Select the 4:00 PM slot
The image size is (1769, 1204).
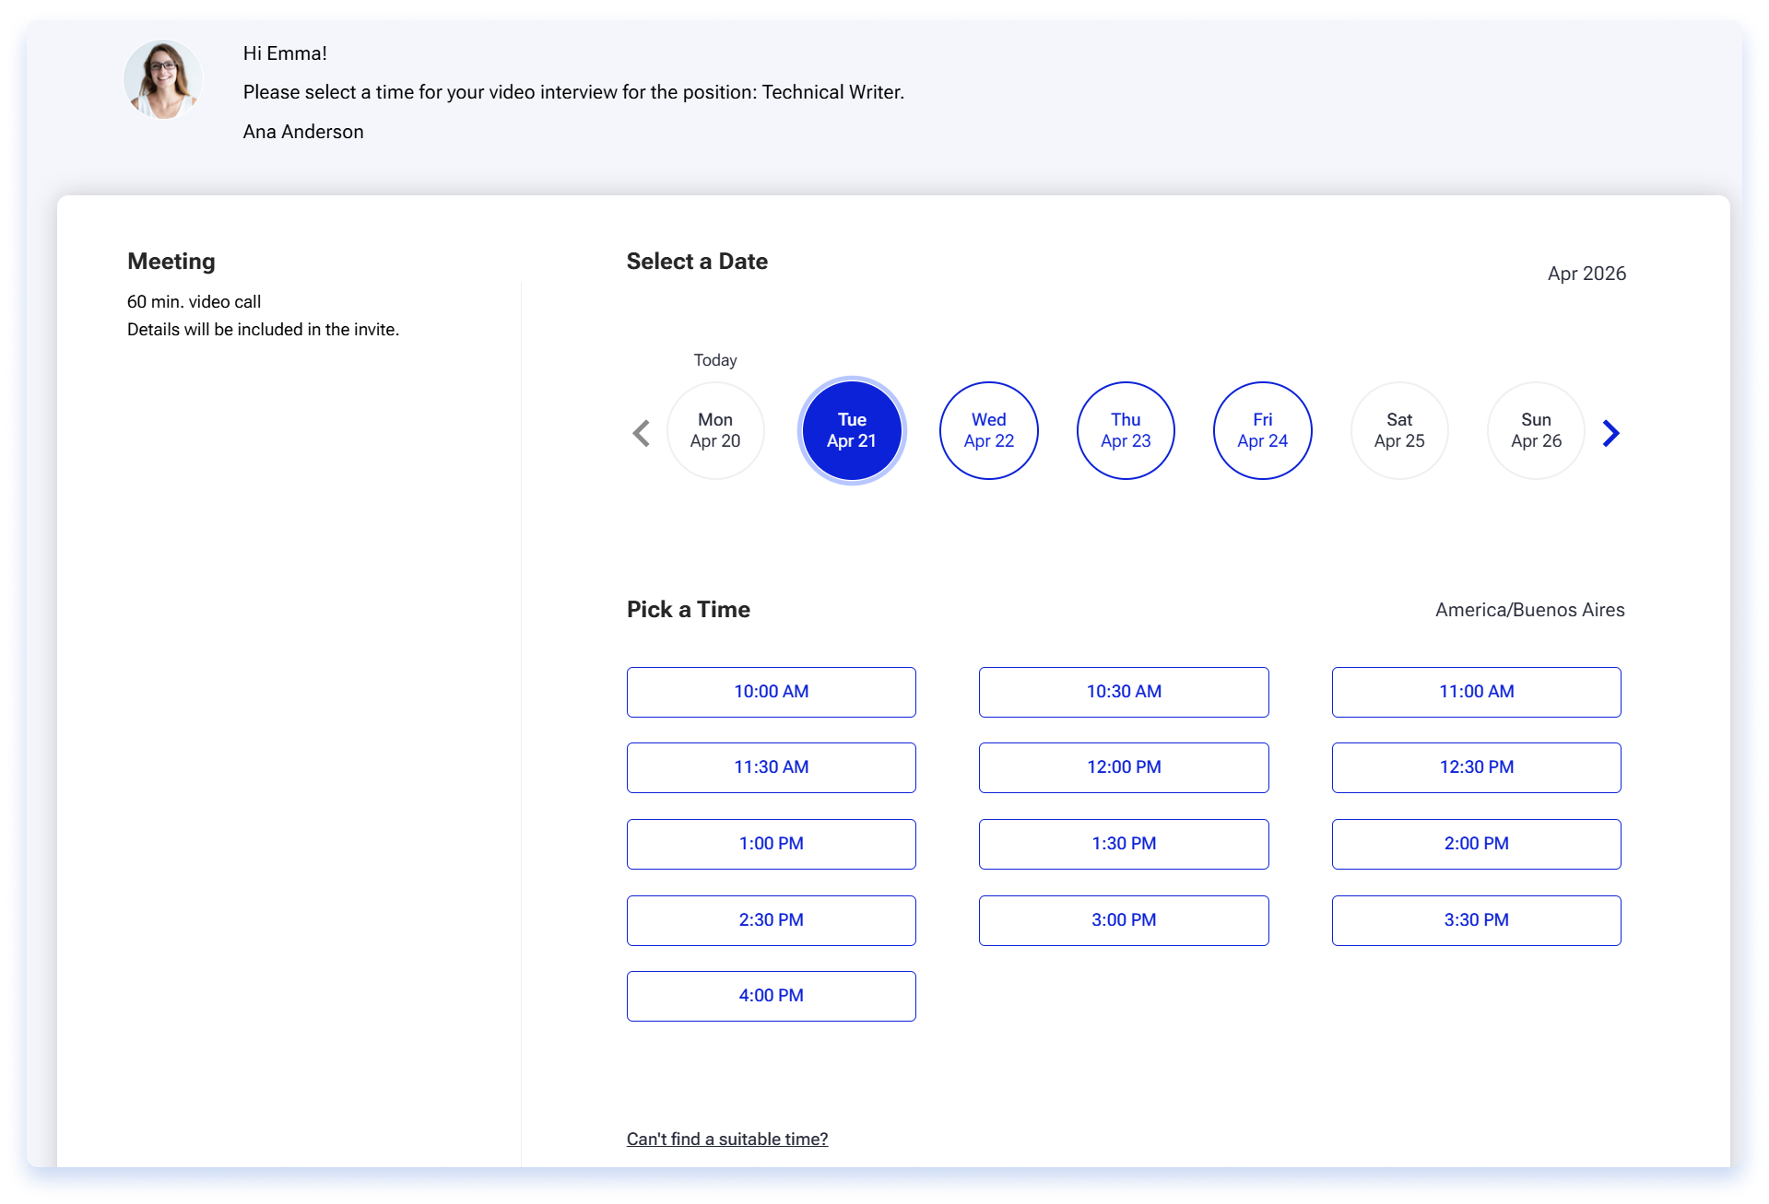772,996
